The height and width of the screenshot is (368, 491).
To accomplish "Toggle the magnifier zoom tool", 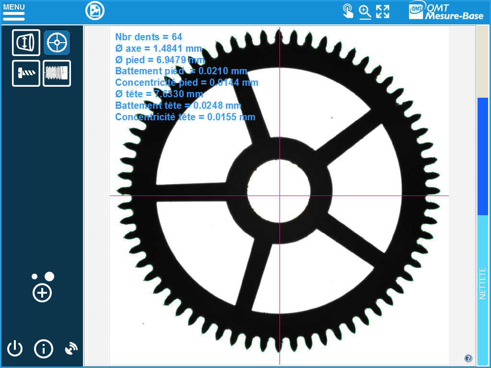I will tap(365, 11).
